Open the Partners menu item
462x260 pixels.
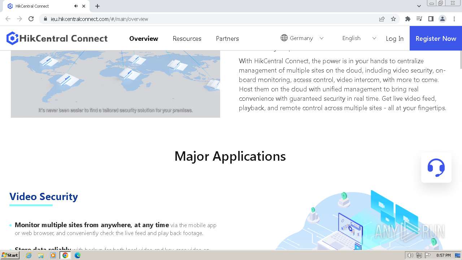pos(227,39)
